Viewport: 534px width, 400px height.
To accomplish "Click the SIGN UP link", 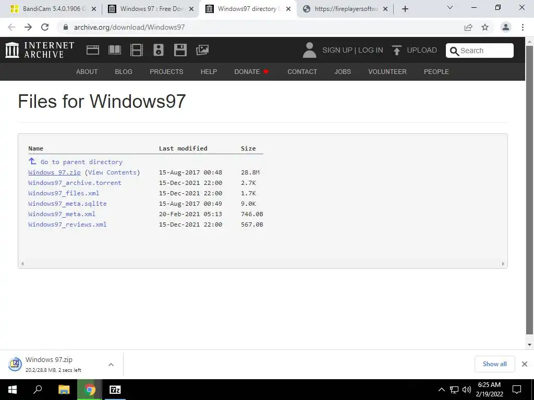I will 337,50.
